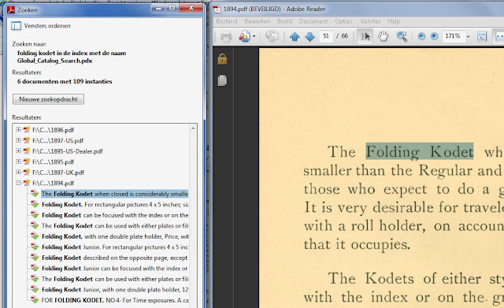The height and width of the screenshot is (308, 504).
Task: Click the zoom percentage field 171%
Action: click(453, 36)
